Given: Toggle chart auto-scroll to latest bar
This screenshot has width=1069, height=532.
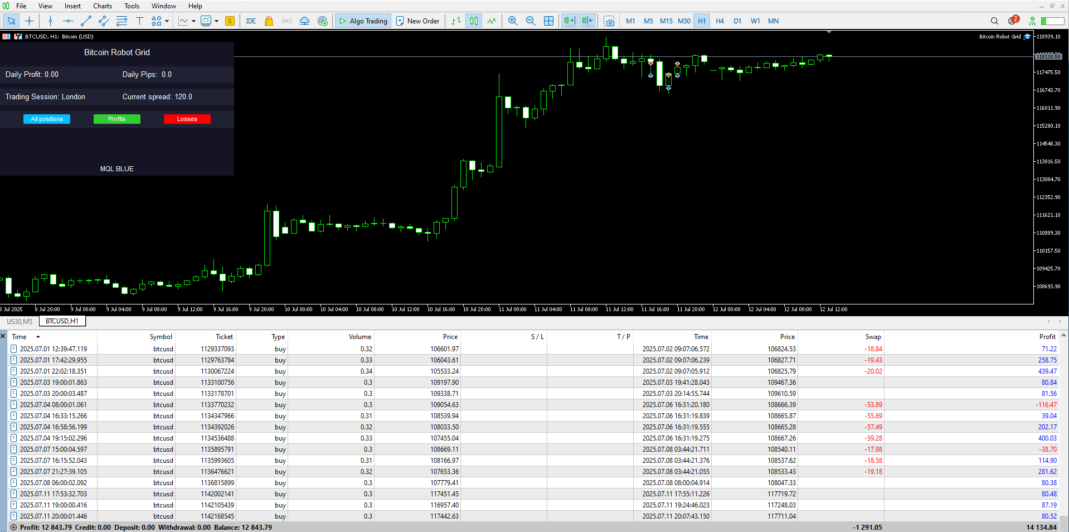Looking at the screenshot, I should (x=569, y=21).
